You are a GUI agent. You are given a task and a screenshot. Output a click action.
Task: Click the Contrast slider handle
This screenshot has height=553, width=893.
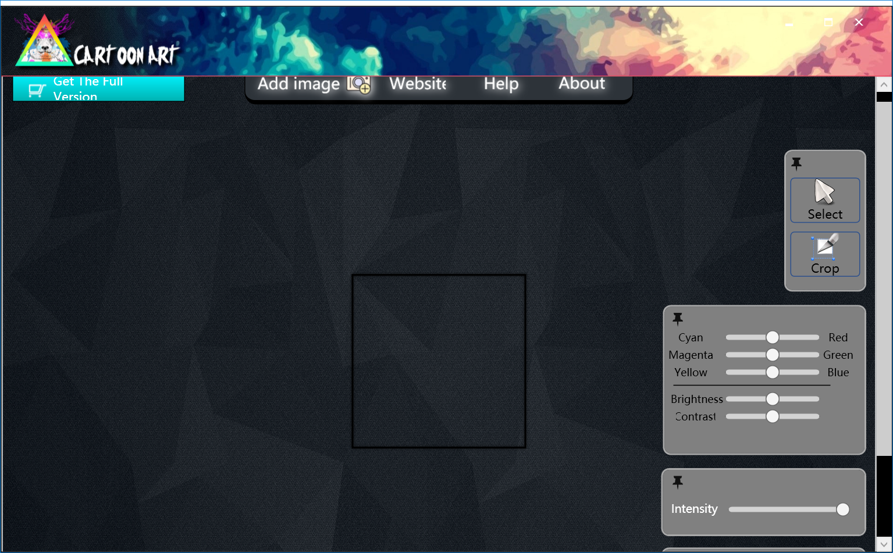772,416
